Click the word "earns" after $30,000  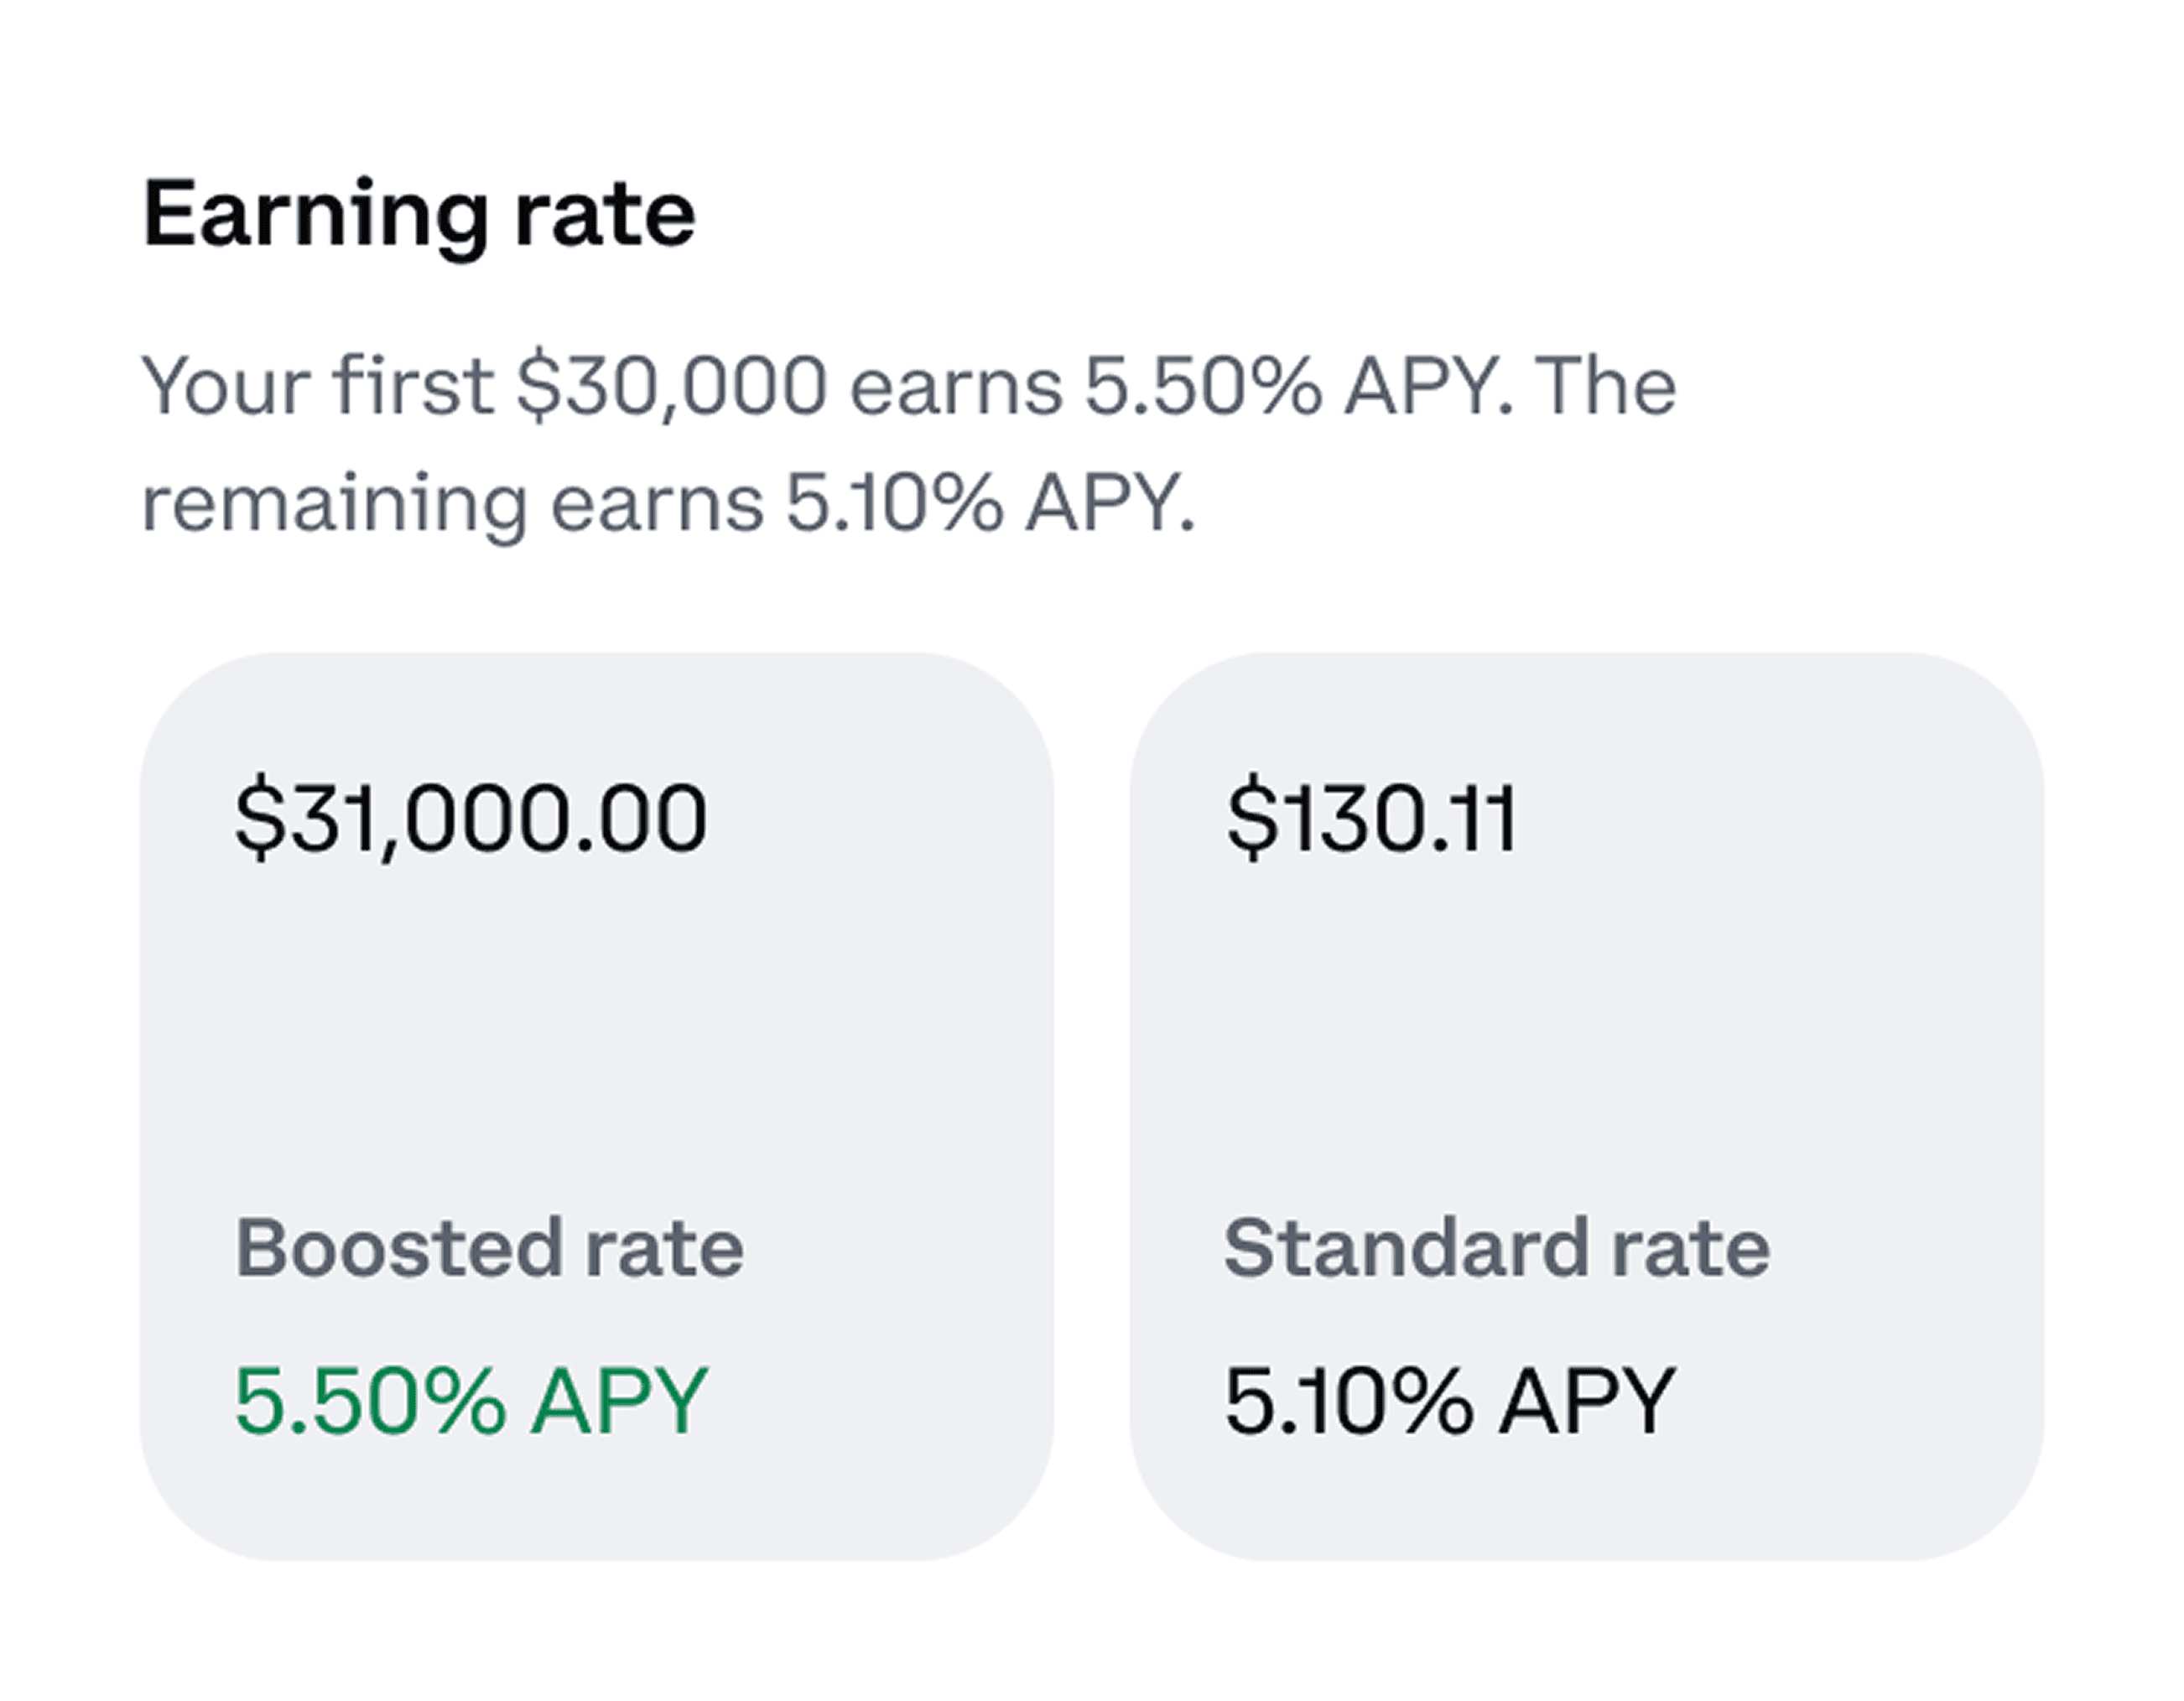point(957,389)
